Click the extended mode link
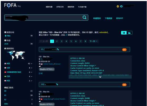This screenshot has height=106, width=147. coord(103,32)
